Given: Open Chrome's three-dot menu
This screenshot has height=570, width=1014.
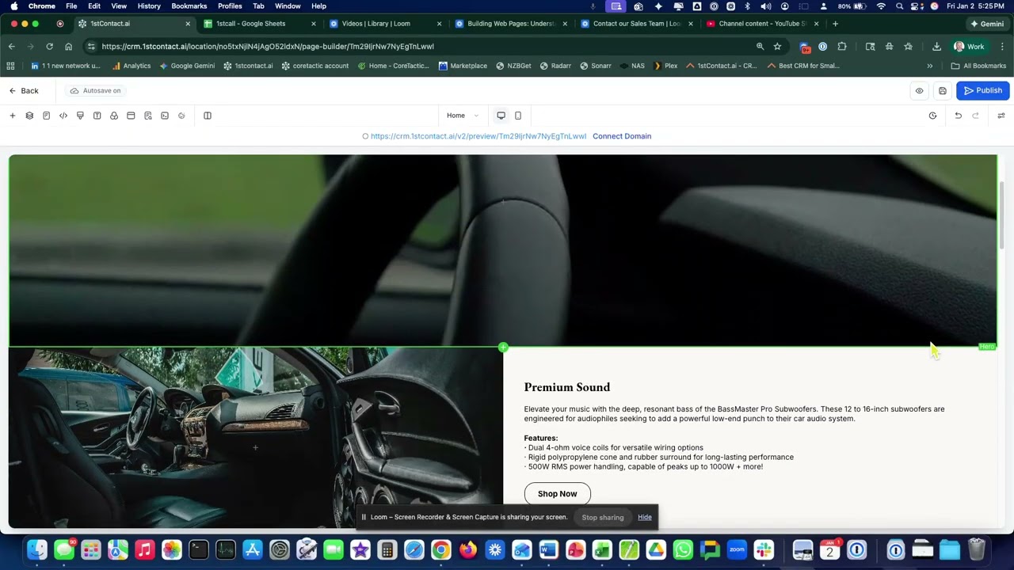Looking at the screenshot, I should 1002,47.
